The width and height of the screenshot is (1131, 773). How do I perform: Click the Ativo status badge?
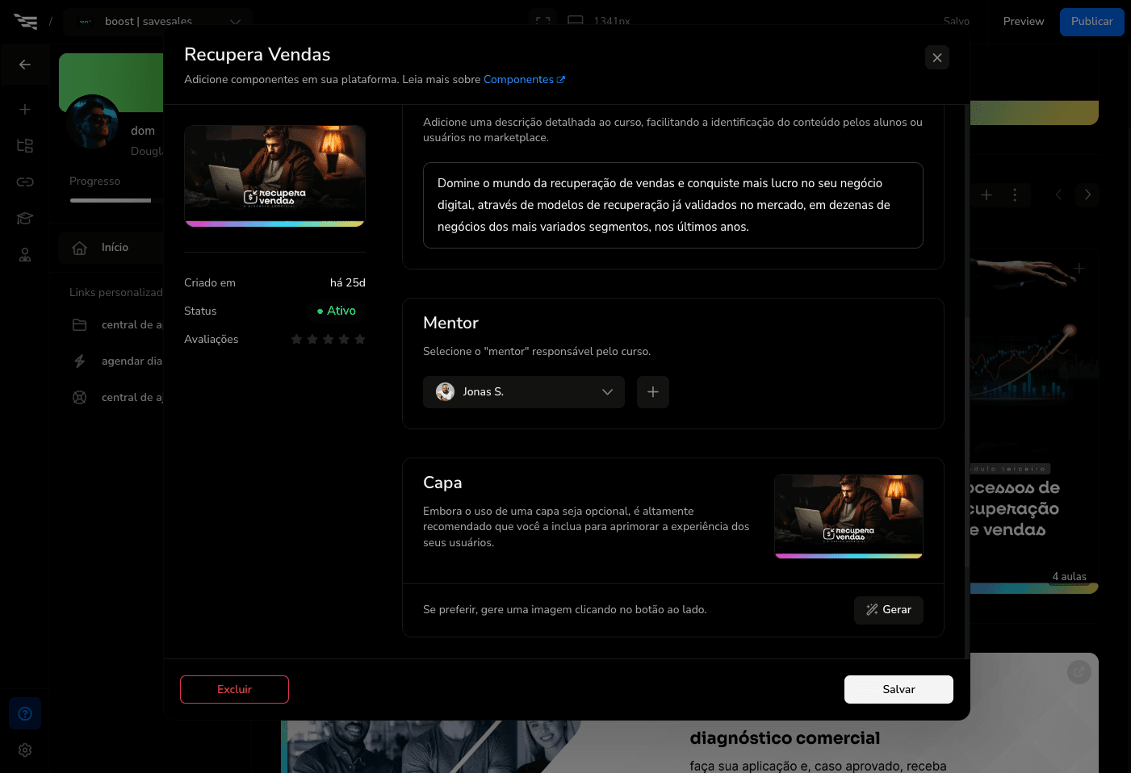(337, 311)
